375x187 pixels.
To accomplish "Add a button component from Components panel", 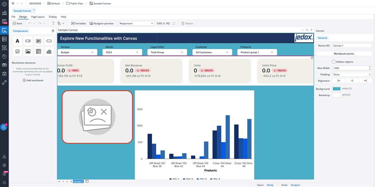I will pyautogui.click(x=49, y=41).
